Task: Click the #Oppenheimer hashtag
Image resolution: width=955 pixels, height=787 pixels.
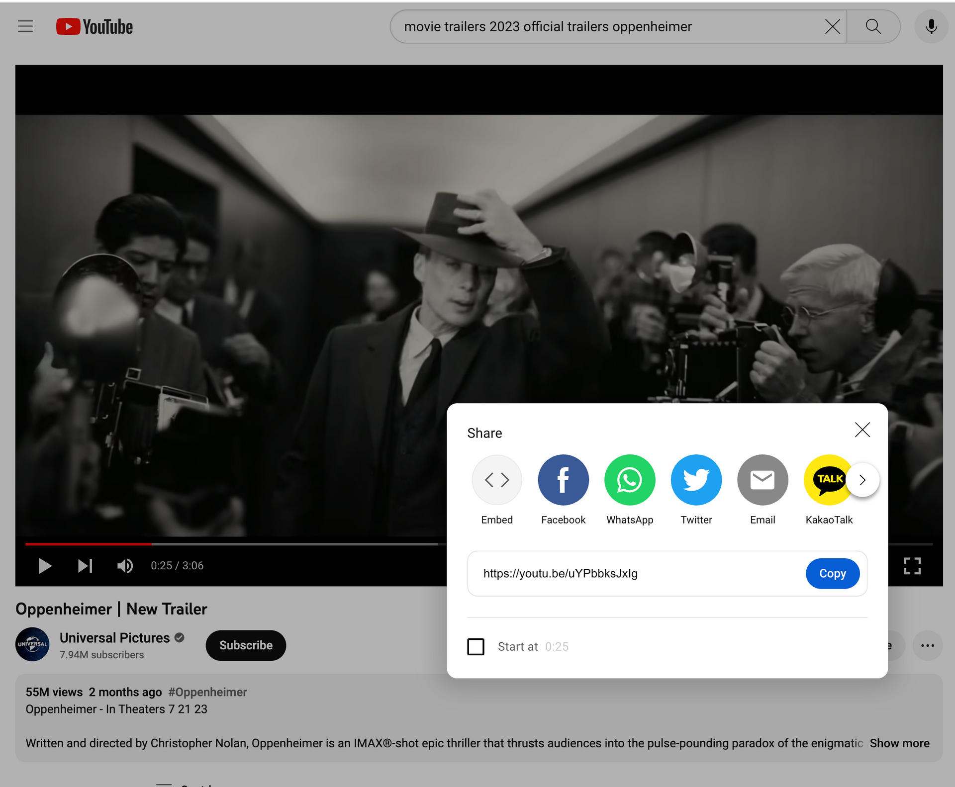Action: pos(207,692)
